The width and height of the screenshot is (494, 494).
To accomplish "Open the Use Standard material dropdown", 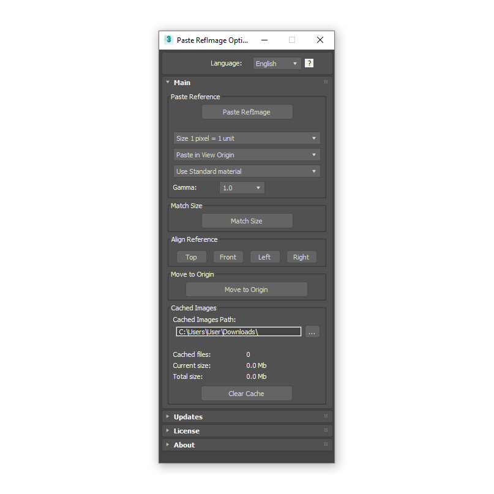I will pyautogui.click(x=247, y=171).
